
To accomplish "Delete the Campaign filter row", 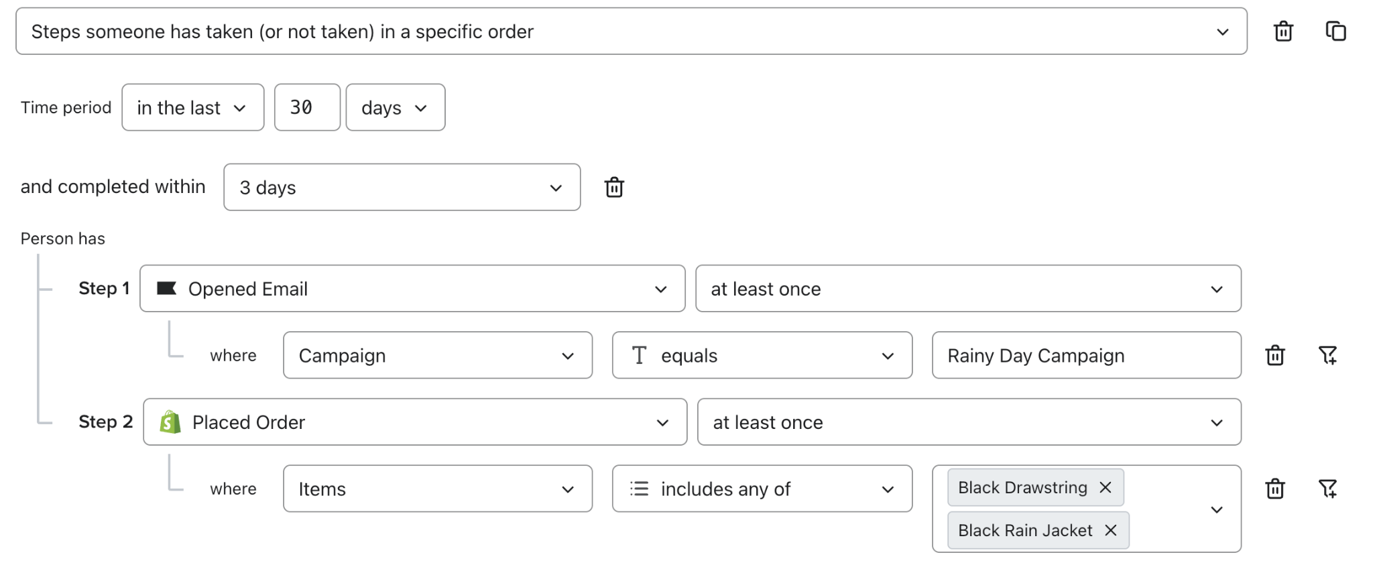I will click(x=1274, y=355).
